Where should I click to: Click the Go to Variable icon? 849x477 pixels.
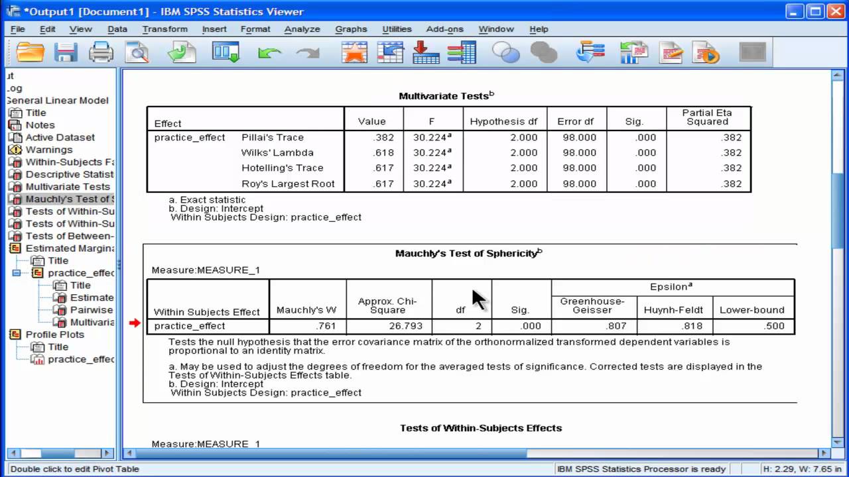coord(426,52)
